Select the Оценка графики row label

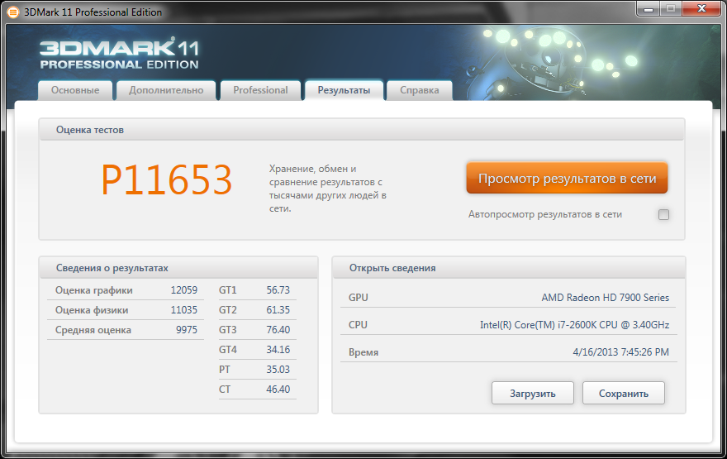pyautogui.click(x=93, y=290)
